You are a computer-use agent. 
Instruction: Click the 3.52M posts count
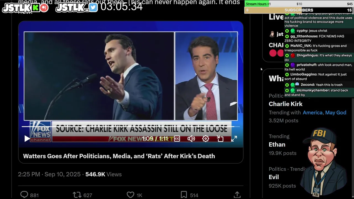[x=283, y=121]
